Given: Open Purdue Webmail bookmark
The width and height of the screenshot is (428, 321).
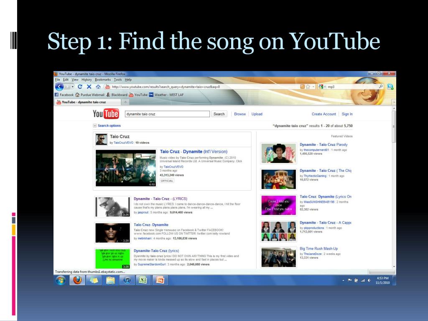Looking at the screenshot, I should (x=90, y=95).
